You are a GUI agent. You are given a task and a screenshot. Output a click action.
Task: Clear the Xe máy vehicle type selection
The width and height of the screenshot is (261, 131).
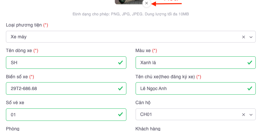(x=244, y=37)
